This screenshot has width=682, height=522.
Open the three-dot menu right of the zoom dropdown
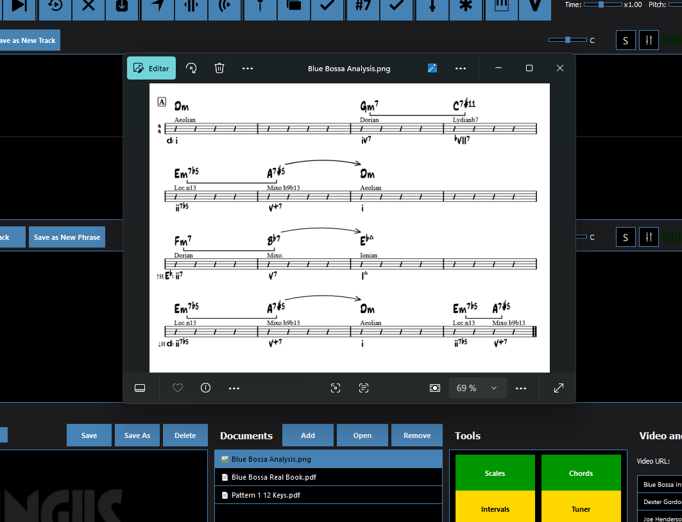[521, 388]
